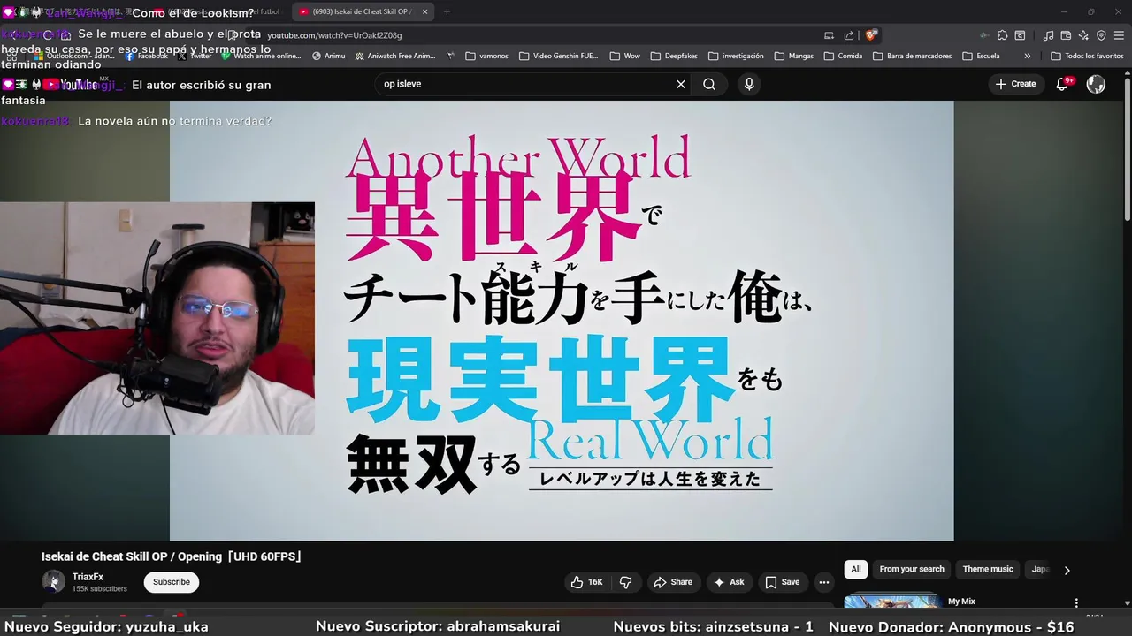
Task: Open the TriaxFx channel name link
Action: click(88, 577)
